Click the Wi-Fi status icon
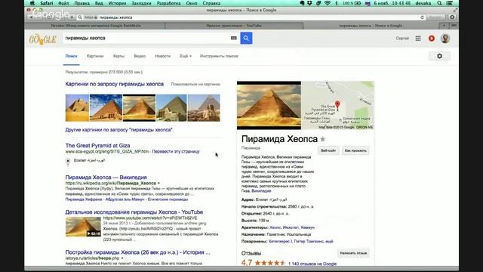 click(x=328, y=3)
